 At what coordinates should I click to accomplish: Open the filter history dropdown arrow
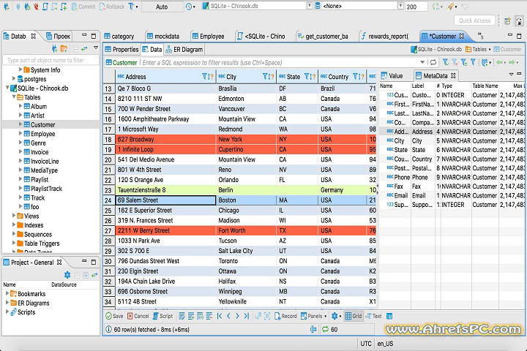422,62
